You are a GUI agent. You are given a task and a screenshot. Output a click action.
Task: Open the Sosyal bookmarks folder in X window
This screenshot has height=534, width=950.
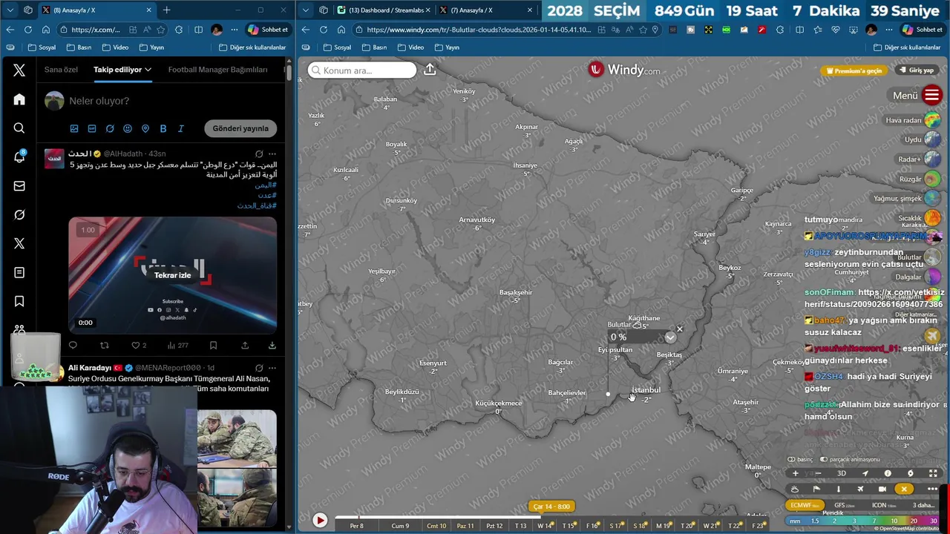pos(42,47)
